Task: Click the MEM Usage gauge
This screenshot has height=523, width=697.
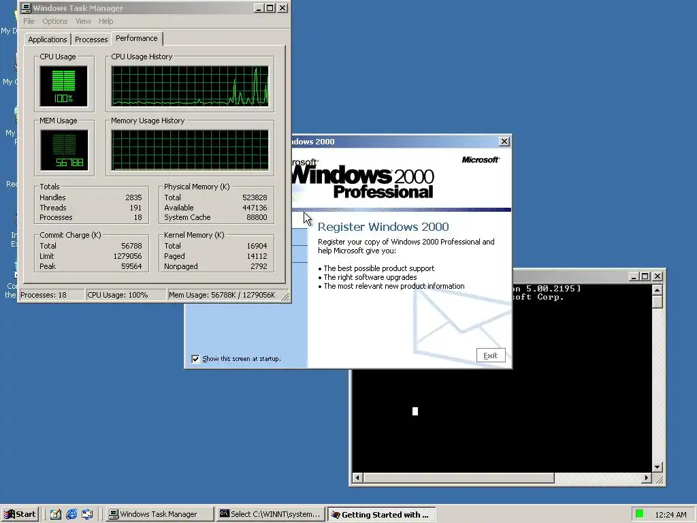Action: (64, 150)
